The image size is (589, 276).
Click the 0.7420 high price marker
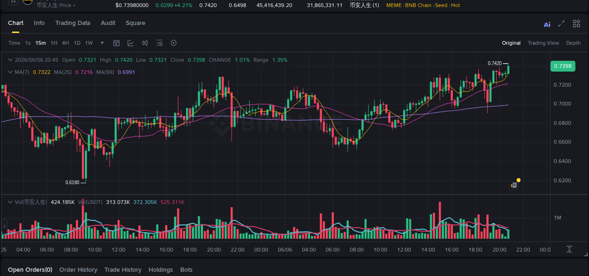[494, 63]
